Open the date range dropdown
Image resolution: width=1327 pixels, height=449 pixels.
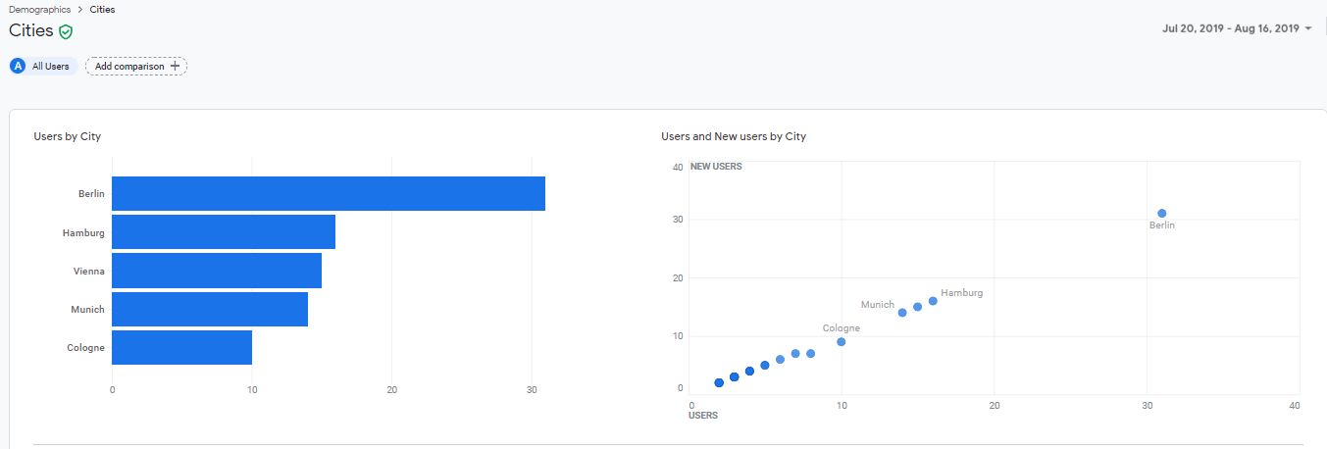[x=1237, y=28]
